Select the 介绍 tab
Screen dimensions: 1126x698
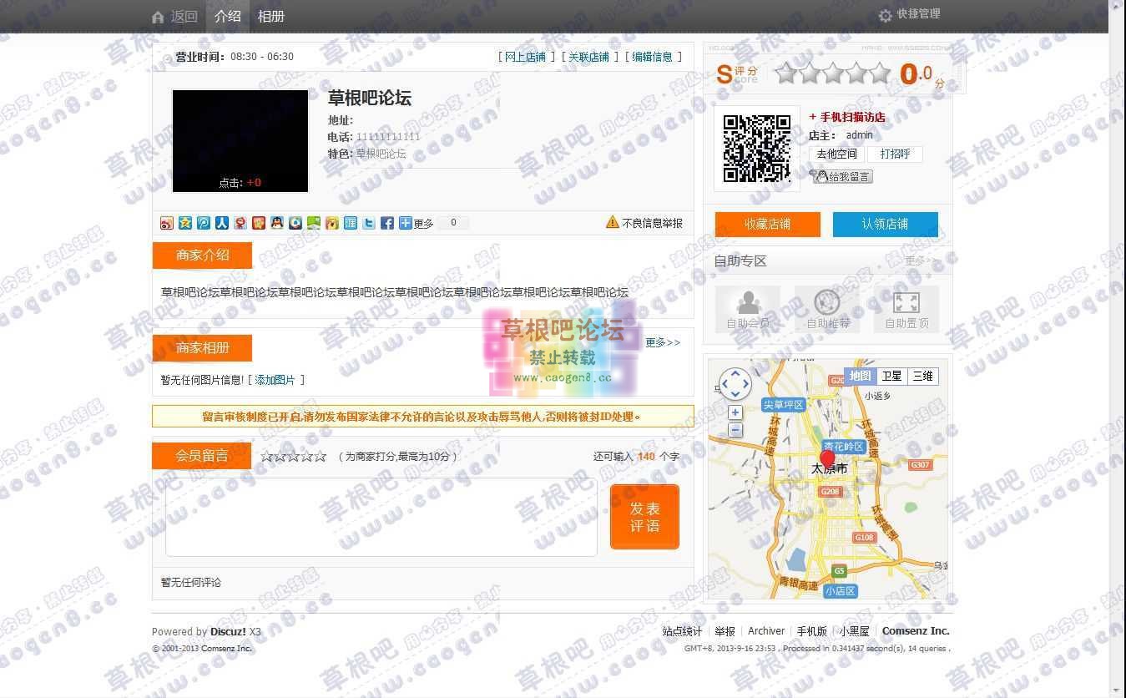(x=228, y=16)
